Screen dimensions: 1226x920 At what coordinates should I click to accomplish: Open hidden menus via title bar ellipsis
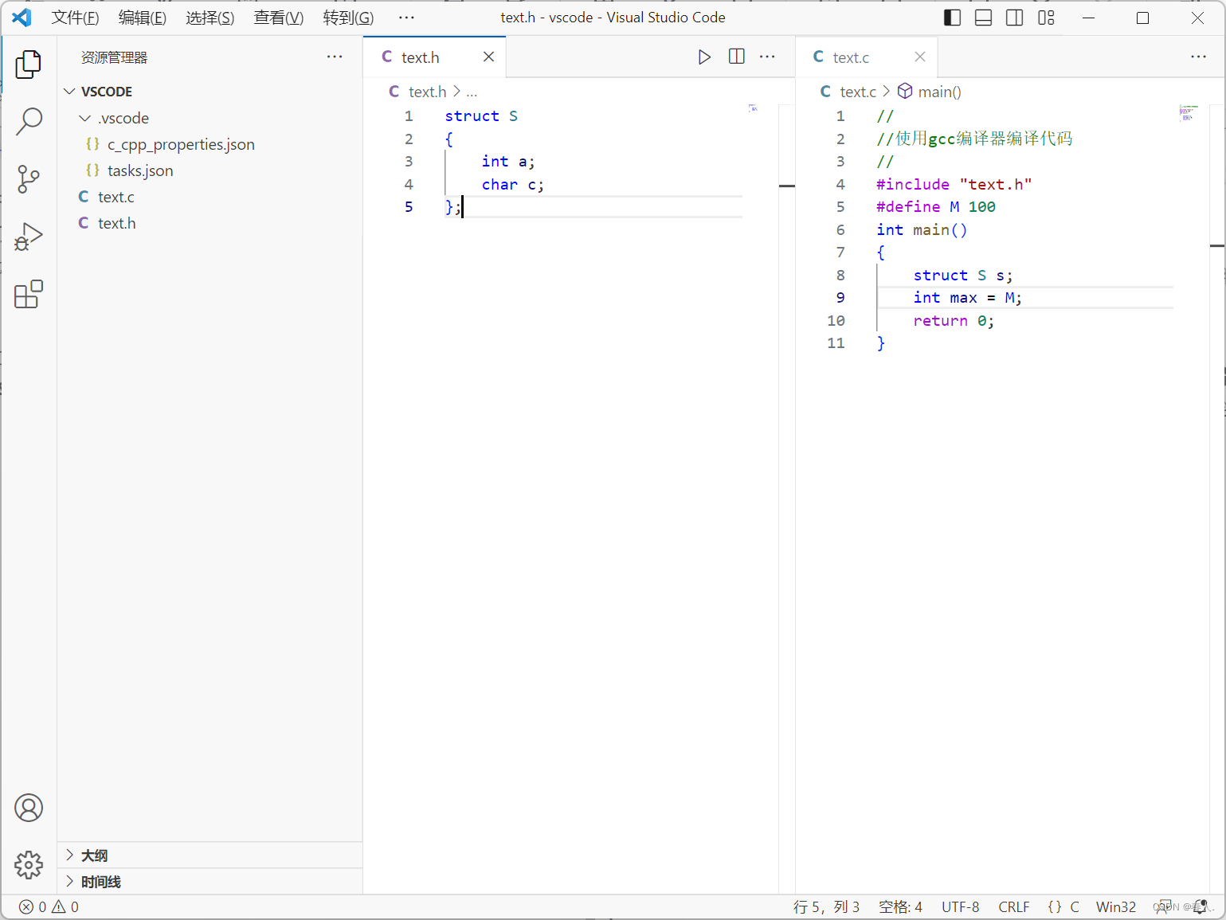[406, 18]
